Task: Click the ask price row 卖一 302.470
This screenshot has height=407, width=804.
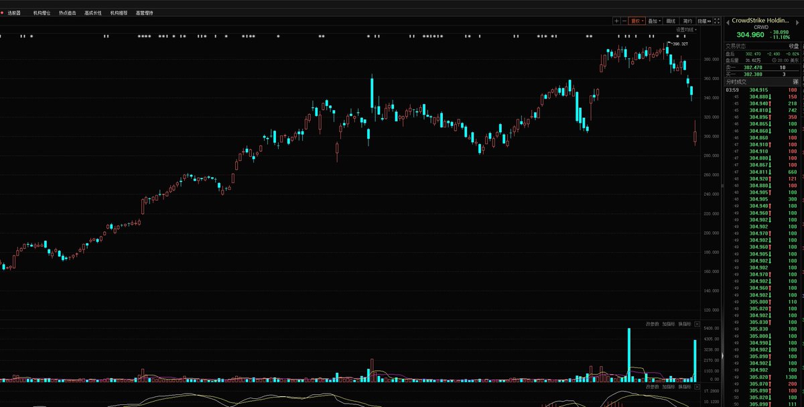Action: tap(764, 67)
